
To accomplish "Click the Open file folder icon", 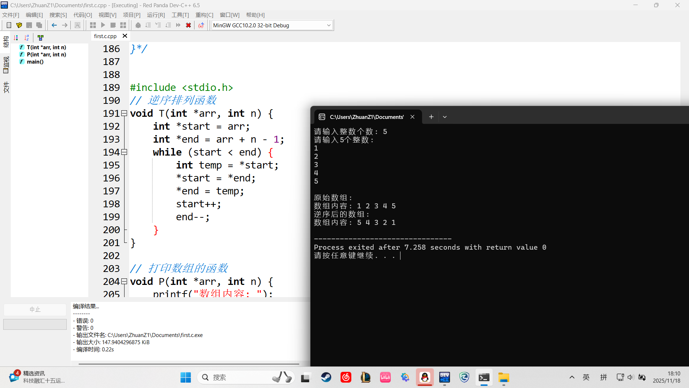I will point(19,25).
